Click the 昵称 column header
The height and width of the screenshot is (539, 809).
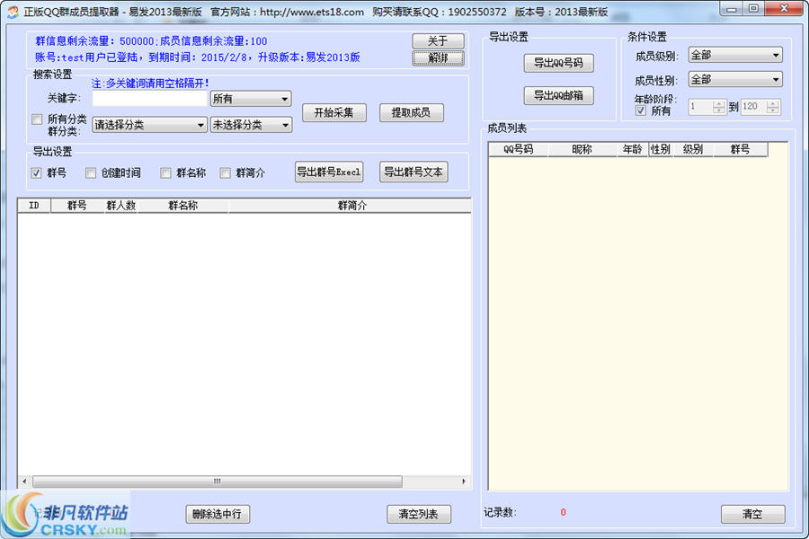[582, 149]
